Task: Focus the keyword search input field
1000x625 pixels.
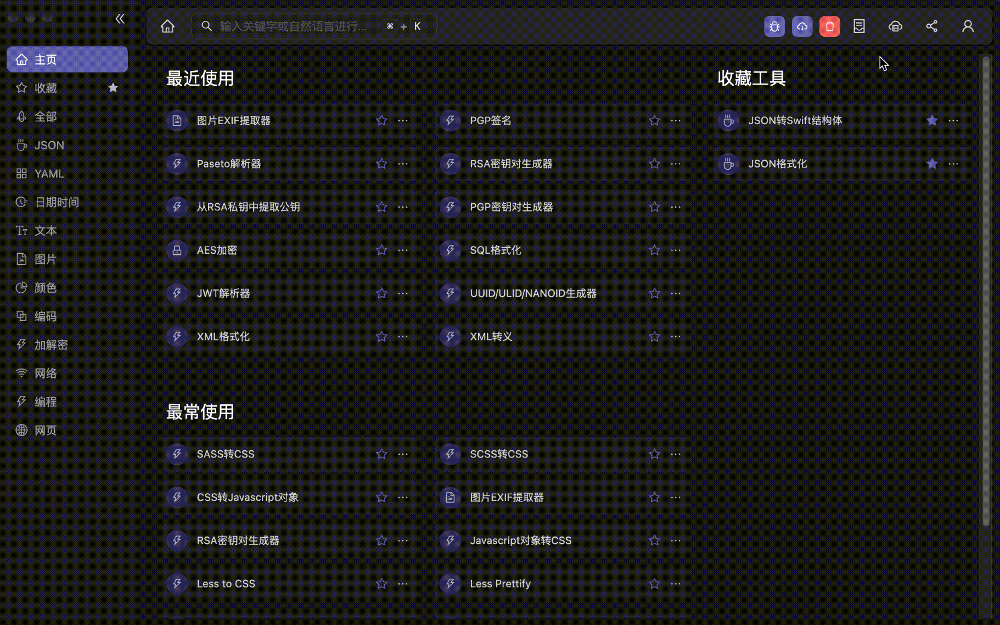Action: (x=294, y=26)
